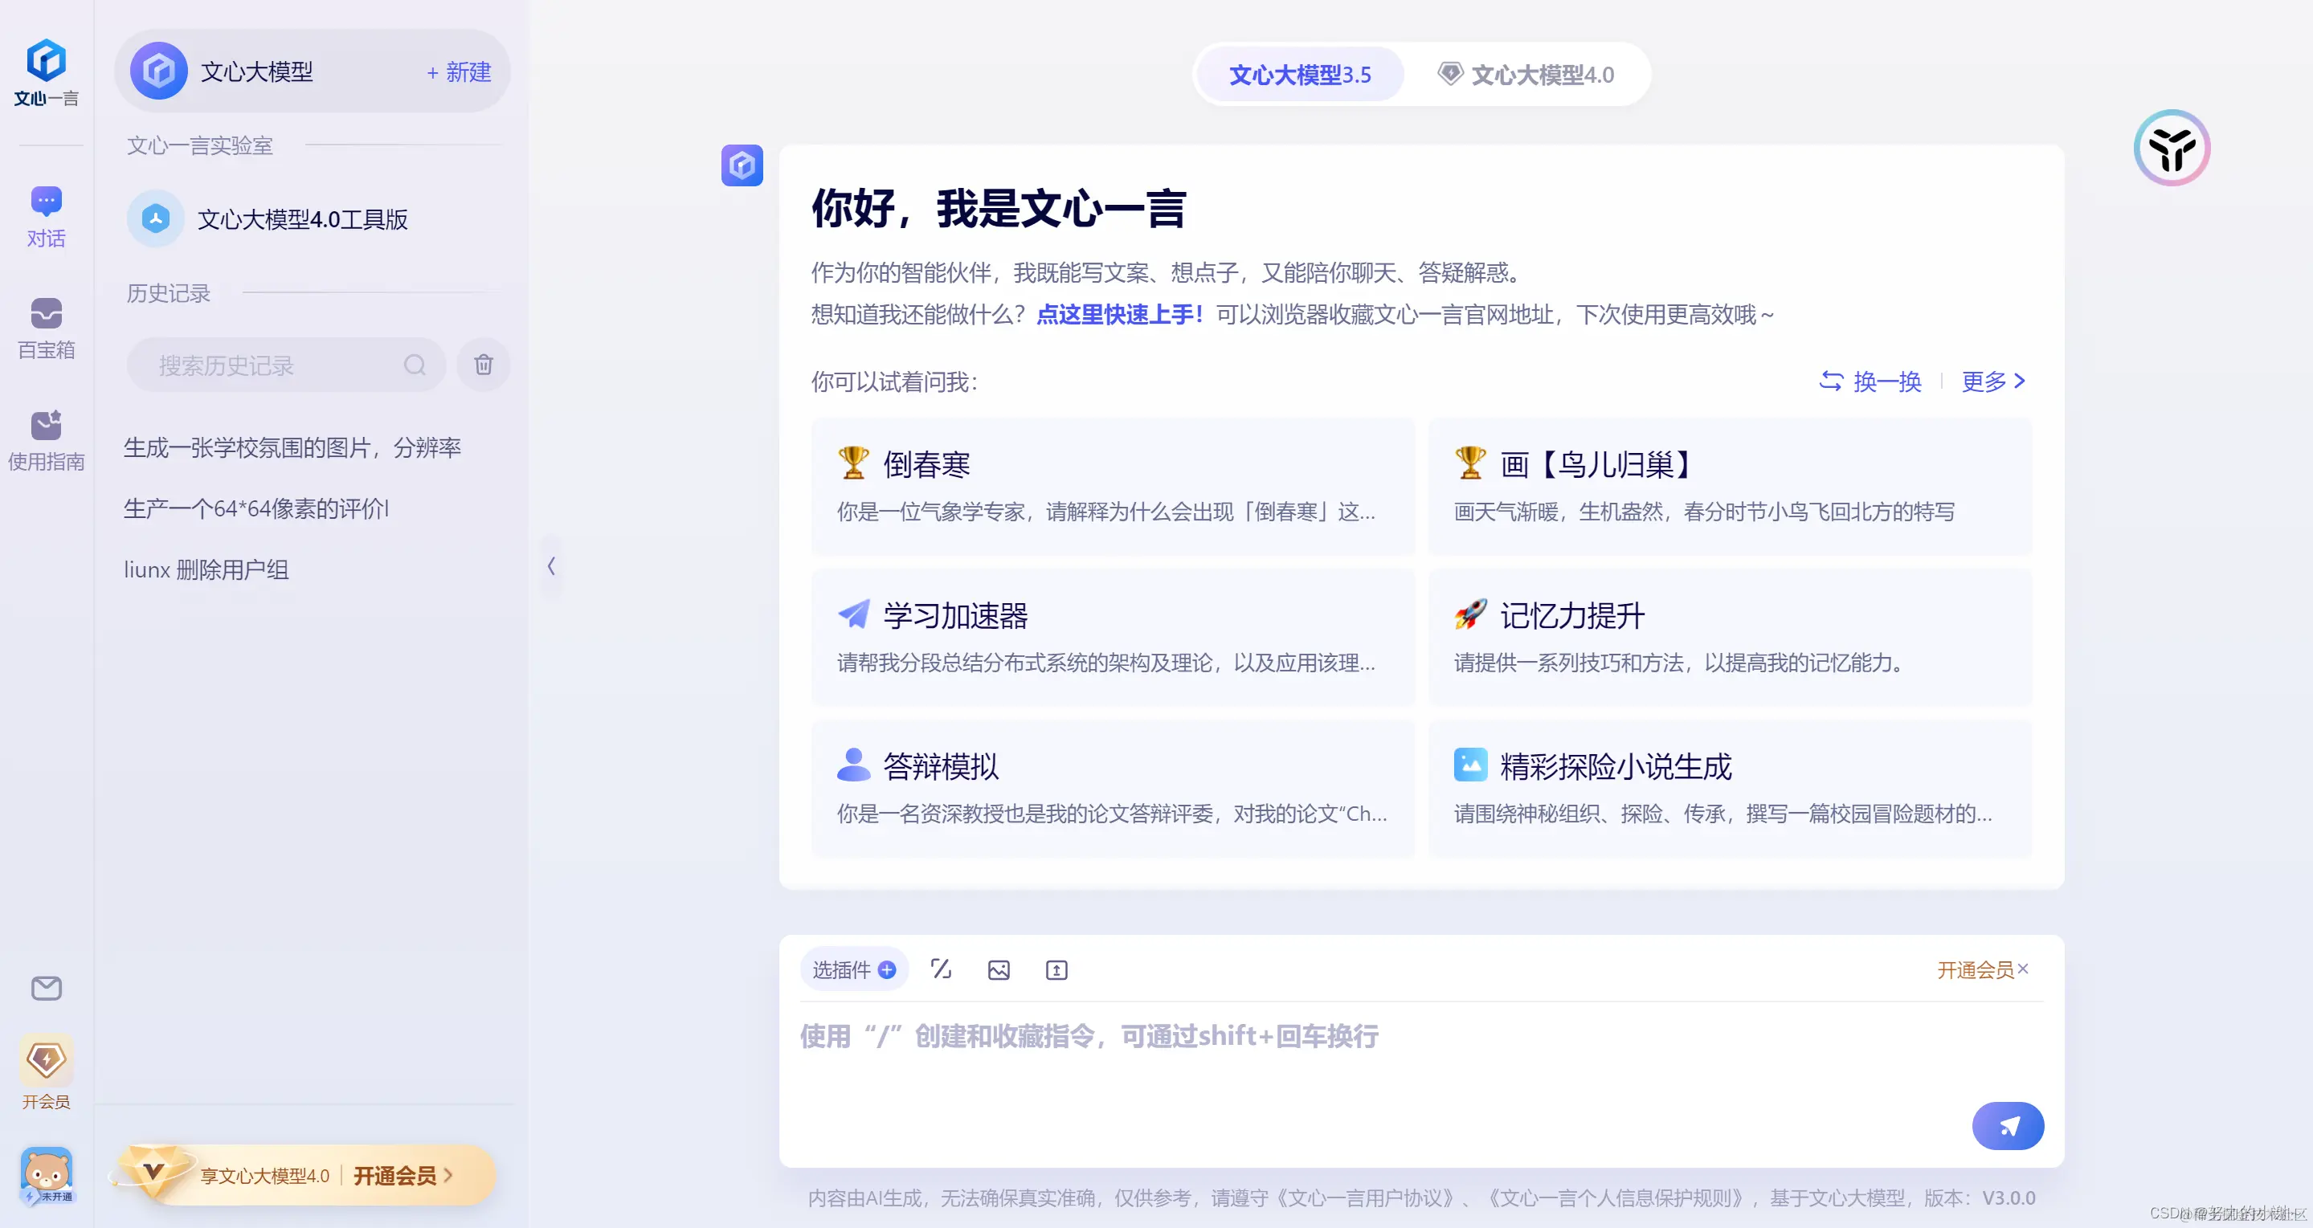The image size is (2313, 1228).
Task: Click description 画天气渐暖，生机盎然
Action: click(x=1704, y=512)
